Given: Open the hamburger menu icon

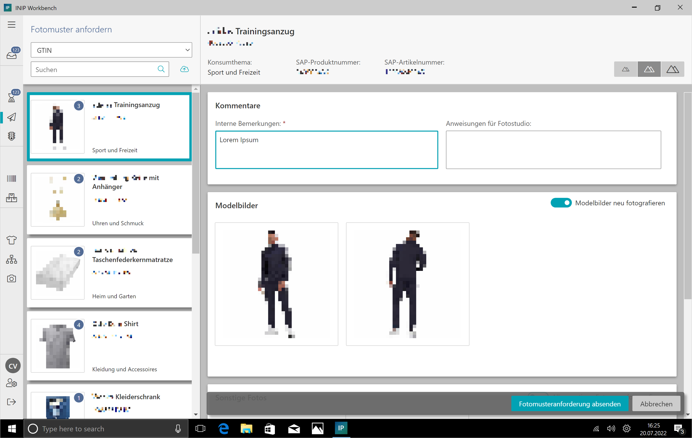Looking at the screenshot, I should [x=12, y=25].
